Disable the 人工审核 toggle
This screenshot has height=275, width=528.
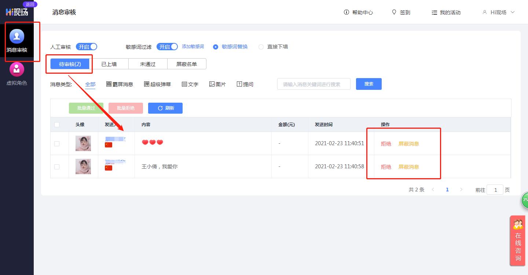[x=87, y=47]
